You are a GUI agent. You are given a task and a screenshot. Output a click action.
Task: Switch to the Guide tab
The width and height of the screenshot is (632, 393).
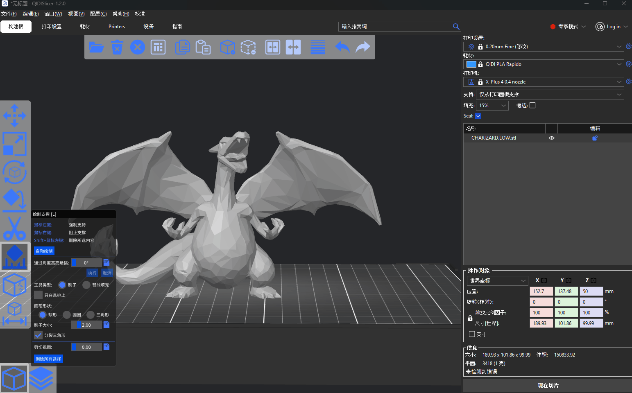click(x=177, y=27)
